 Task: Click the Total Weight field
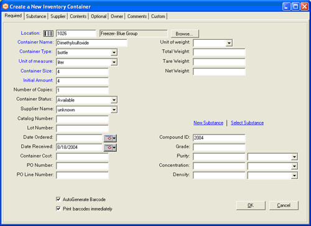219,52
